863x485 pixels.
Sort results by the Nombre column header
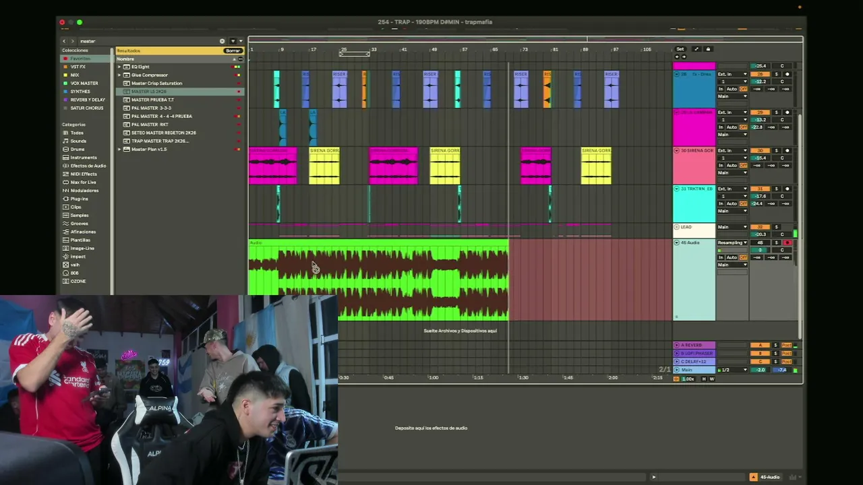179,59
